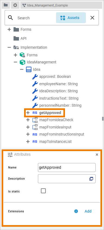Image resolution: width=104 pixels, height=230 pixels.
Task: Select the IdeaManagement package cube icon
Action: (22, 62)
